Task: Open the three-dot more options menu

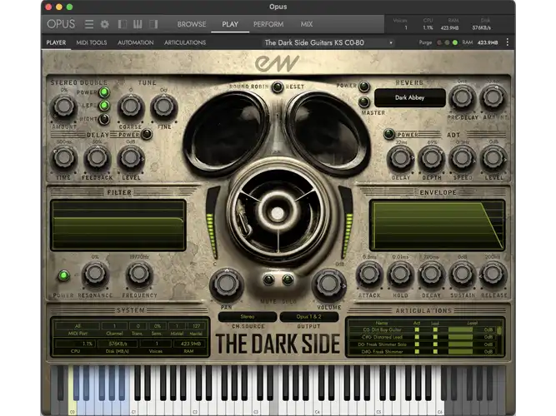Action: pos(508,42)
